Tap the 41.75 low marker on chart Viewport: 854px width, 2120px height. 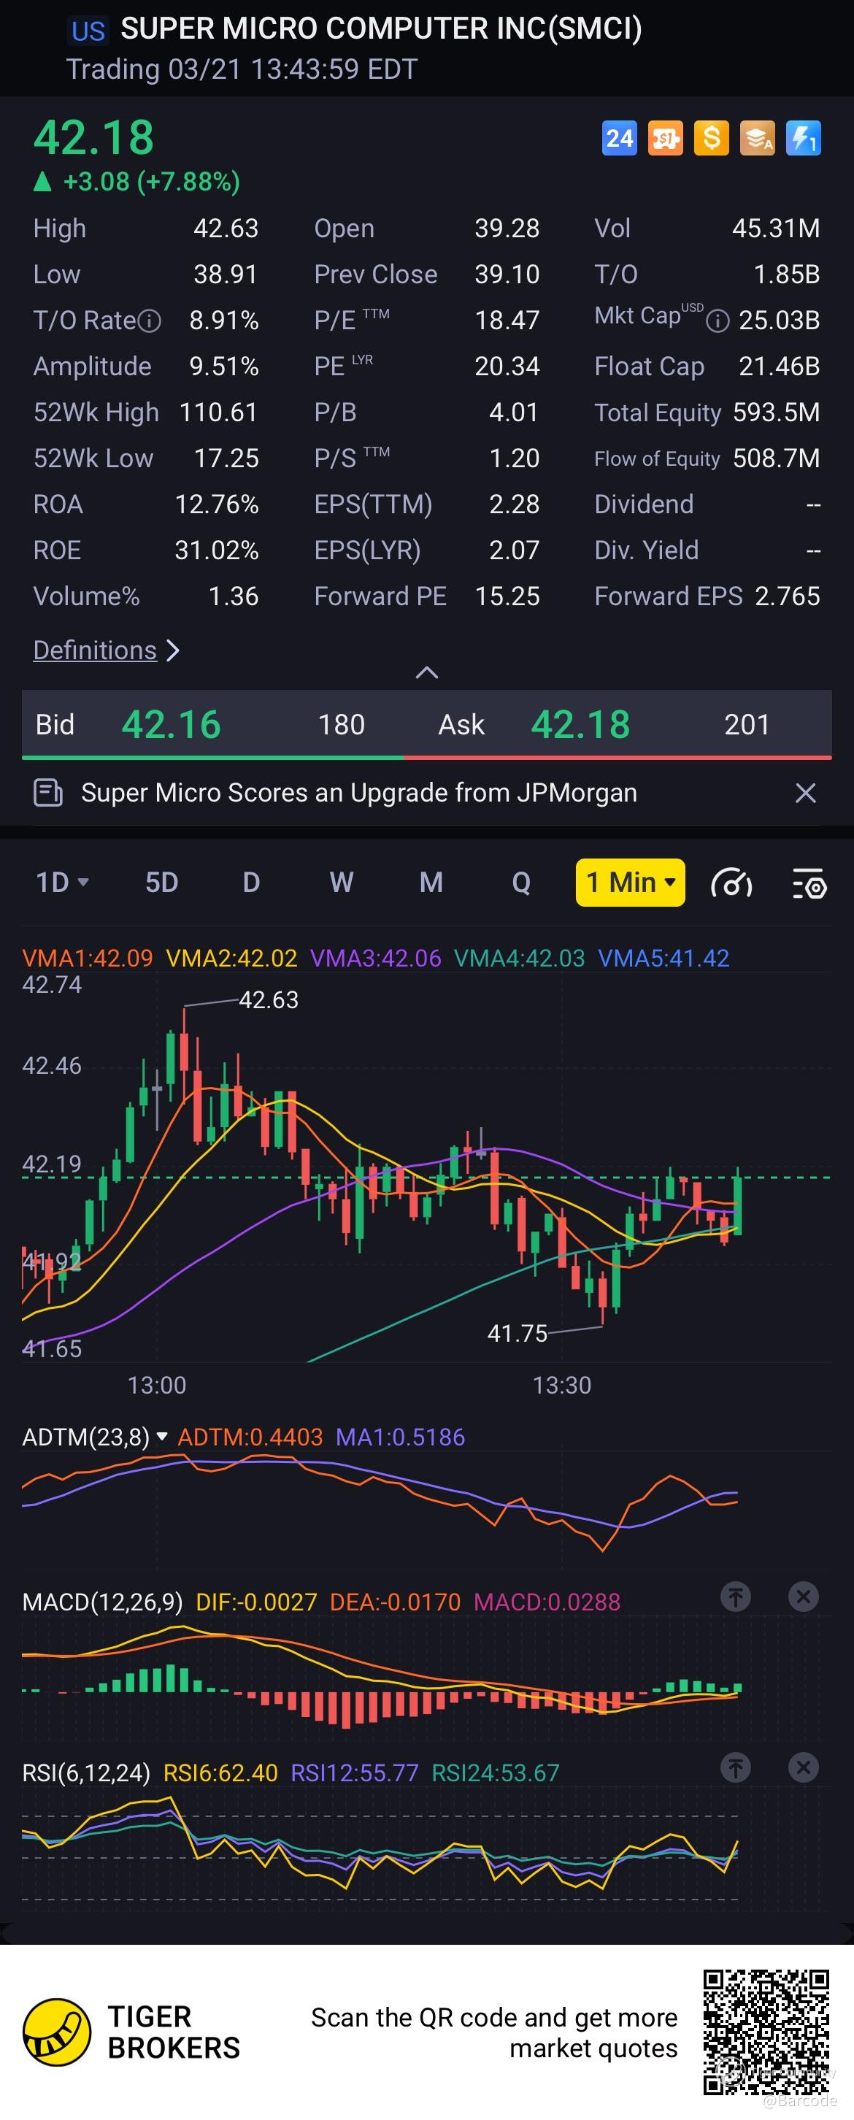(x=517, y=1332)
